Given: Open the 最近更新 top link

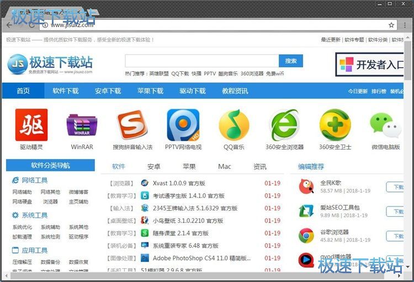Looking at the screenshot, I should [x=331, y=40].
